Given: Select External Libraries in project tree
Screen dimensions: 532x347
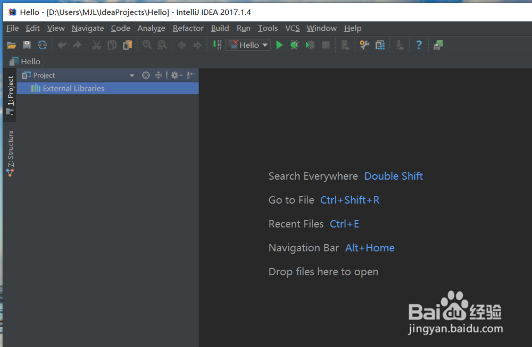Looking at the screenshot, I should 108,88.
